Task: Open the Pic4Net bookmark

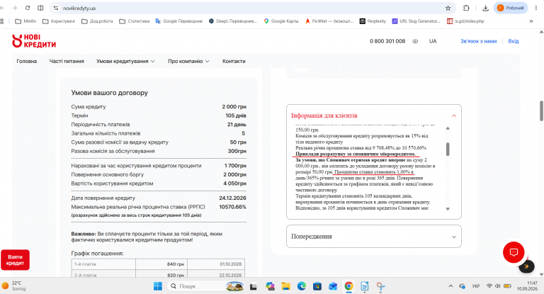Action: coord(329,21)
